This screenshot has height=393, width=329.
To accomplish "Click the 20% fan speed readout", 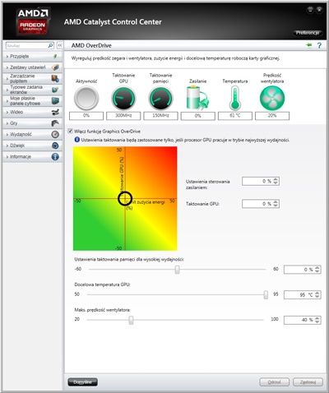I will point(272,116).
